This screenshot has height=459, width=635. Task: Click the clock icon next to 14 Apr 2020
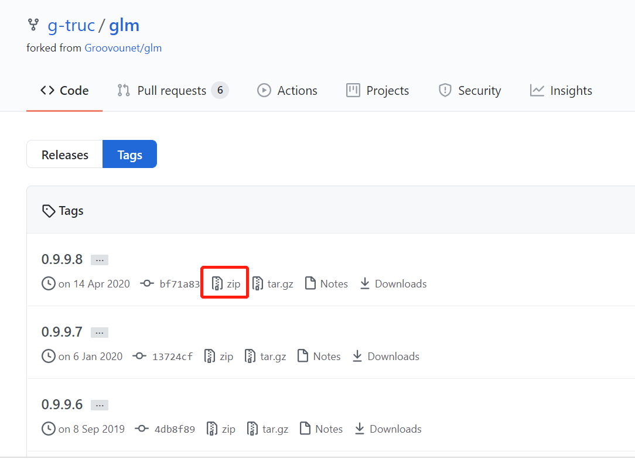(x=48, y=283)
